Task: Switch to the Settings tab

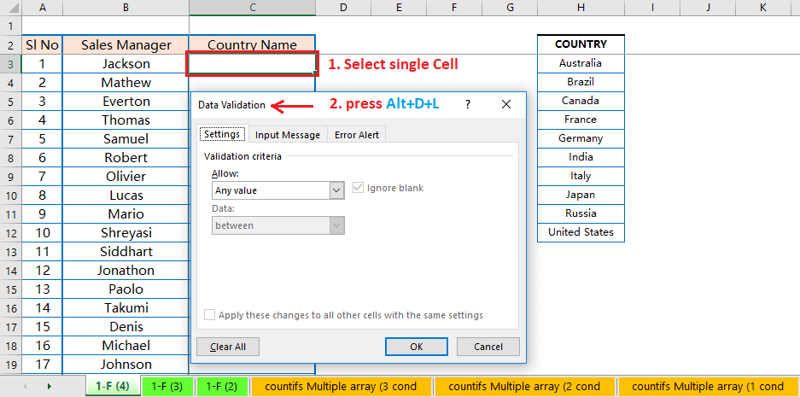Action: [222, 134]
